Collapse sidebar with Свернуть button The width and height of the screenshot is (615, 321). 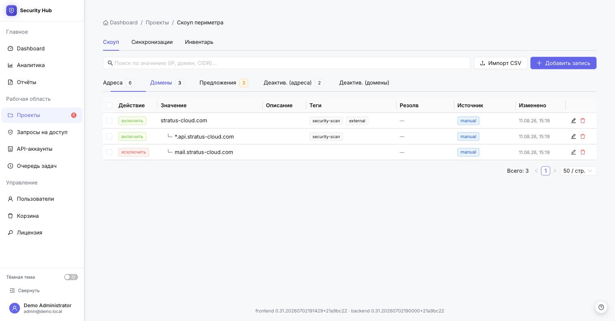tap(25, 291)
